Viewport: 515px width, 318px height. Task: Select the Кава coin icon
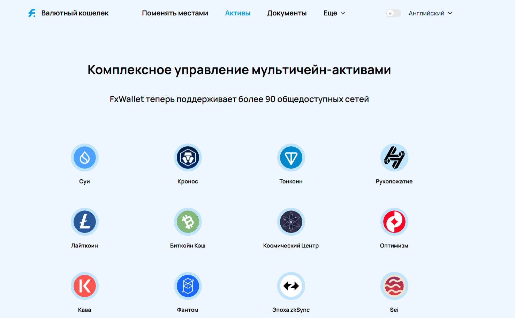(x=85, y=286)
